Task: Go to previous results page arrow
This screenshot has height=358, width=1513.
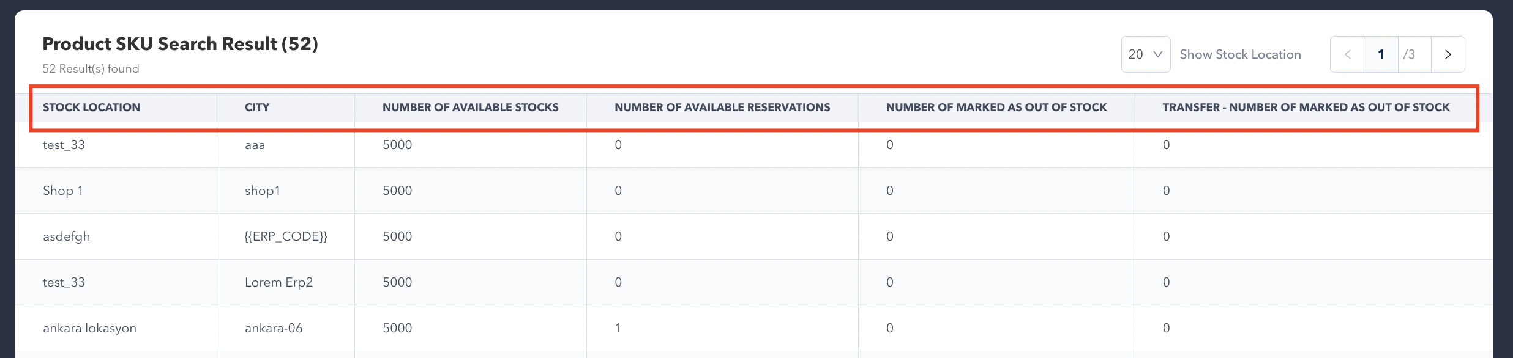Action: pos(1347,54)
